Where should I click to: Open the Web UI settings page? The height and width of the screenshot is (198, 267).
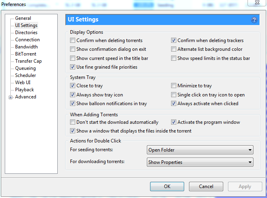point(23,83)
